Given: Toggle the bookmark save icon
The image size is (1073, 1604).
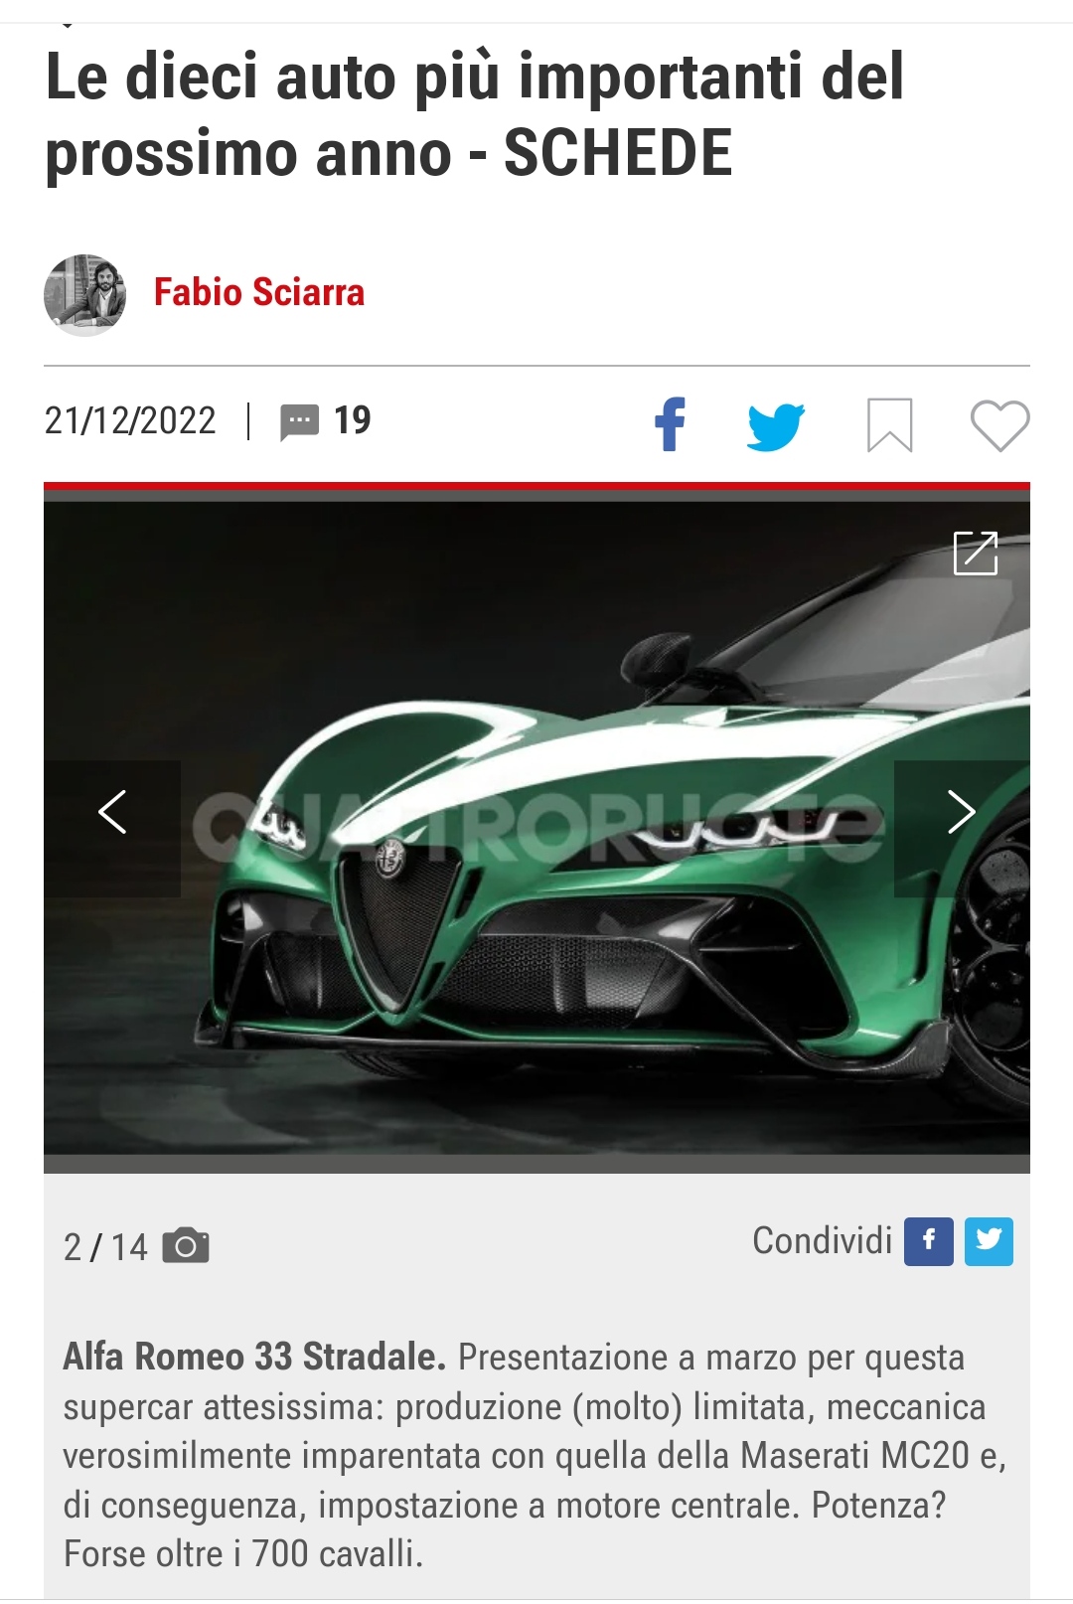Looking at the screenshot, I should pyautogui.click(x=890, y=425).
